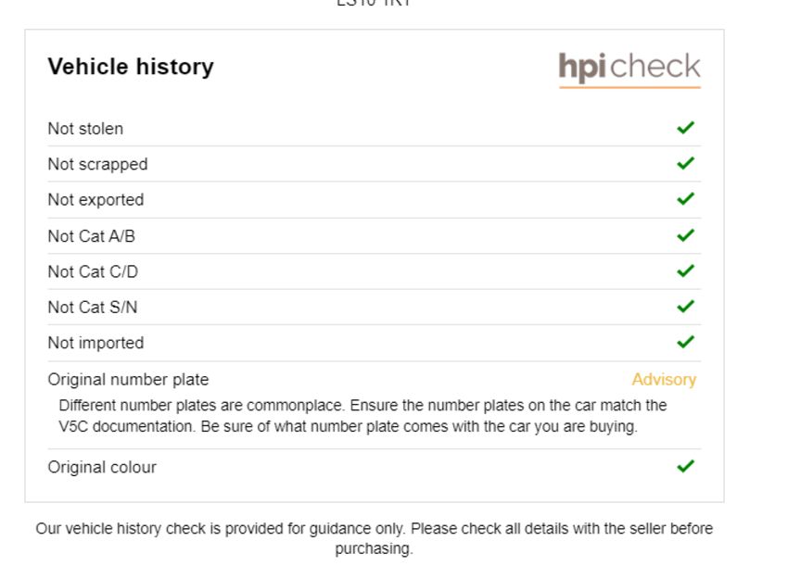
Task: Click the Not Cat S/N label text
Action: (93, 308)
